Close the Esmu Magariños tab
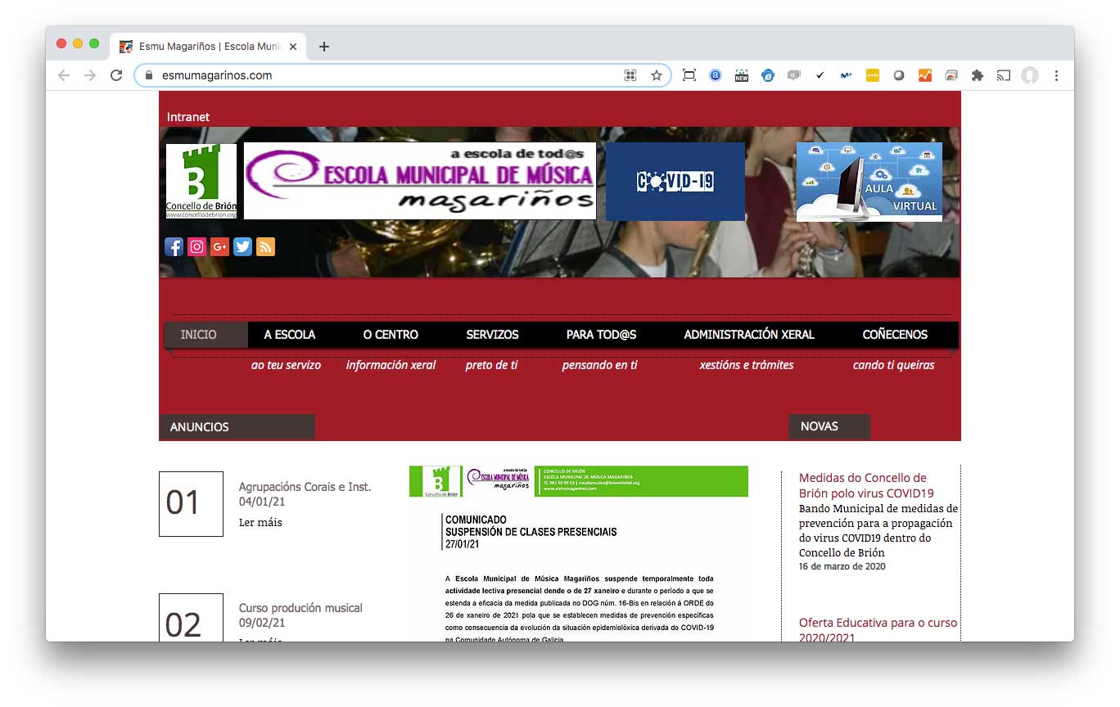Viewport: 1120px width, 707px height. [x=293, y=47]
